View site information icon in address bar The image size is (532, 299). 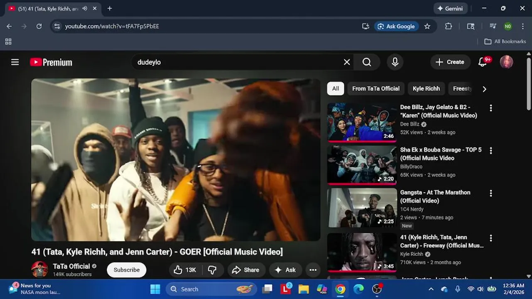(57, 26)
